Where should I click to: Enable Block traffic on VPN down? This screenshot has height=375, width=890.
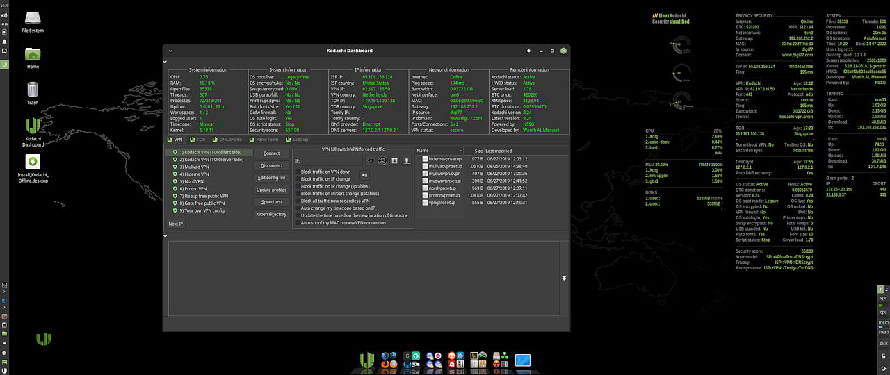[x=298, y=172]
